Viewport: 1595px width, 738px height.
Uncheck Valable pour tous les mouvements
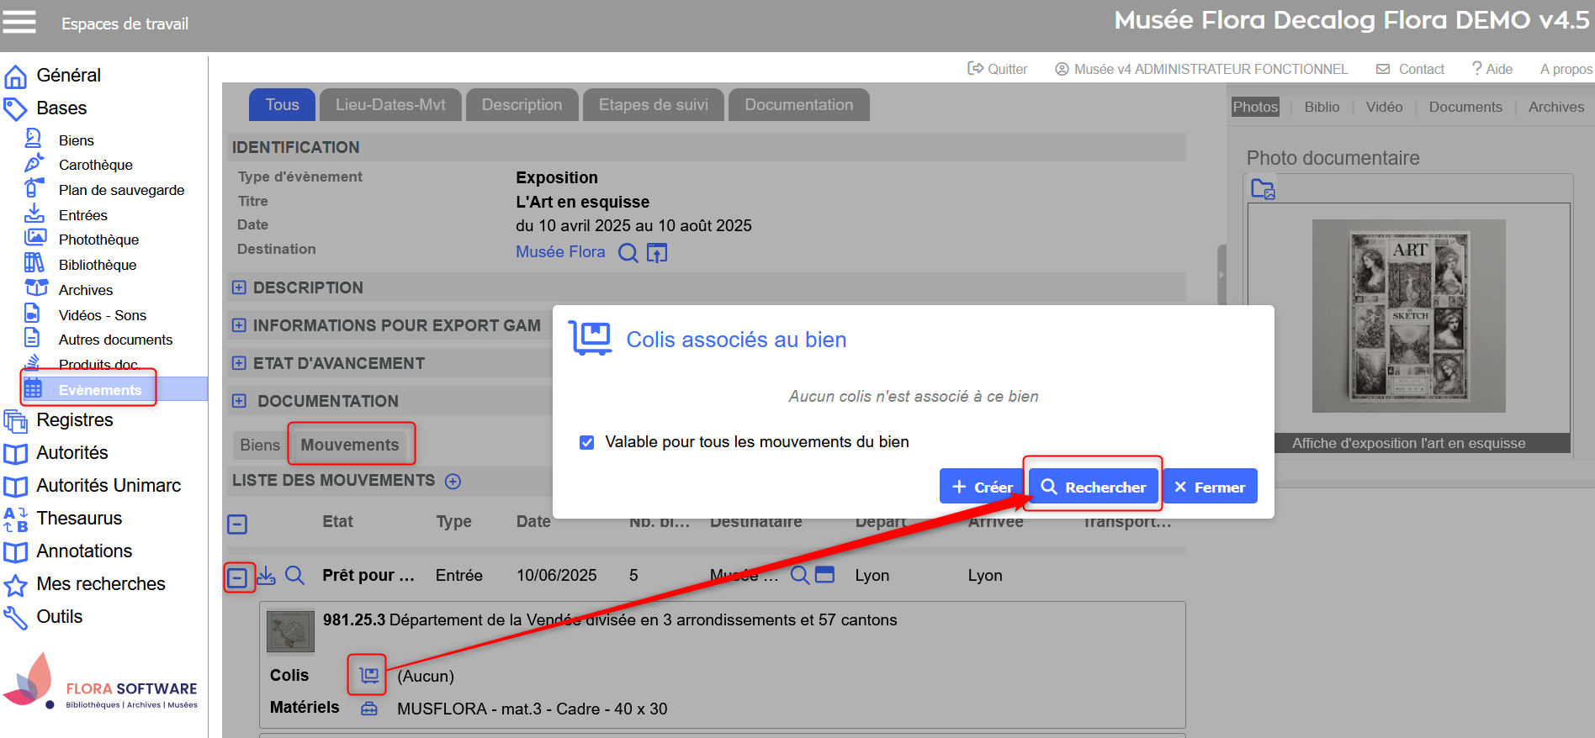pos(587,442)
